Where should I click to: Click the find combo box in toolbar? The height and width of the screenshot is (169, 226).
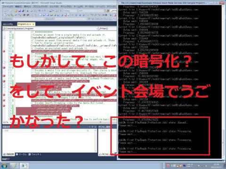[113, 11]
